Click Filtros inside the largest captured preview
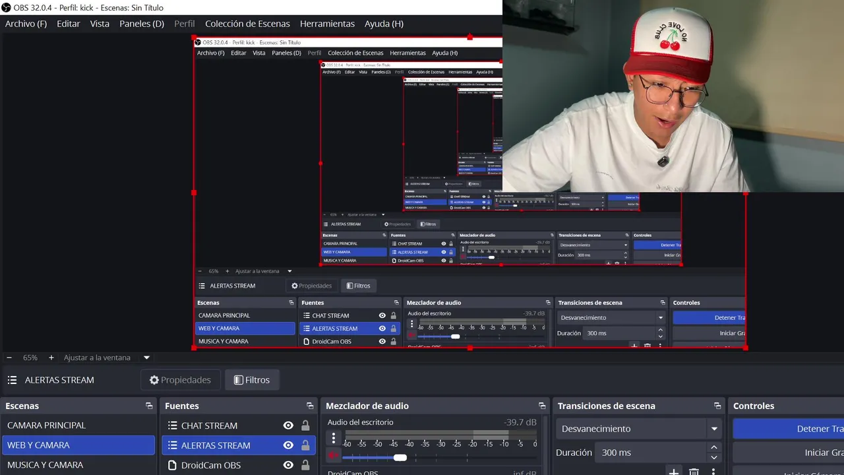Image resolution: width=844 pixels, height=475 pixels. click(359, 286)
